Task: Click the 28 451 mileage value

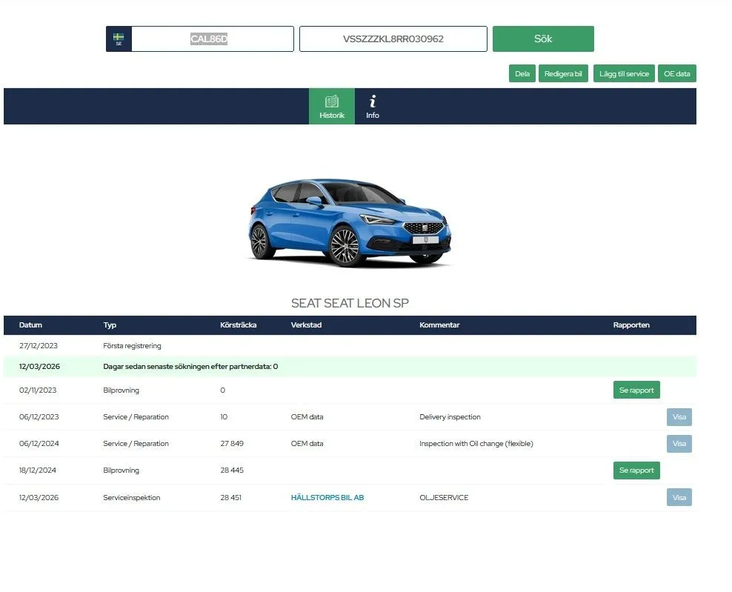Action: (x=230, y=497)
